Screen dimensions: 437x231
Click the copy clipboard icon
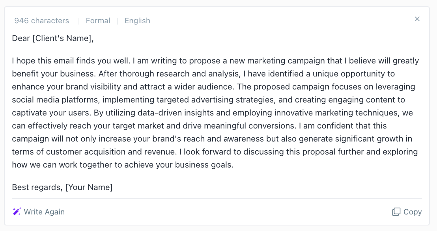pyautogui.click(x=396, y=212)
